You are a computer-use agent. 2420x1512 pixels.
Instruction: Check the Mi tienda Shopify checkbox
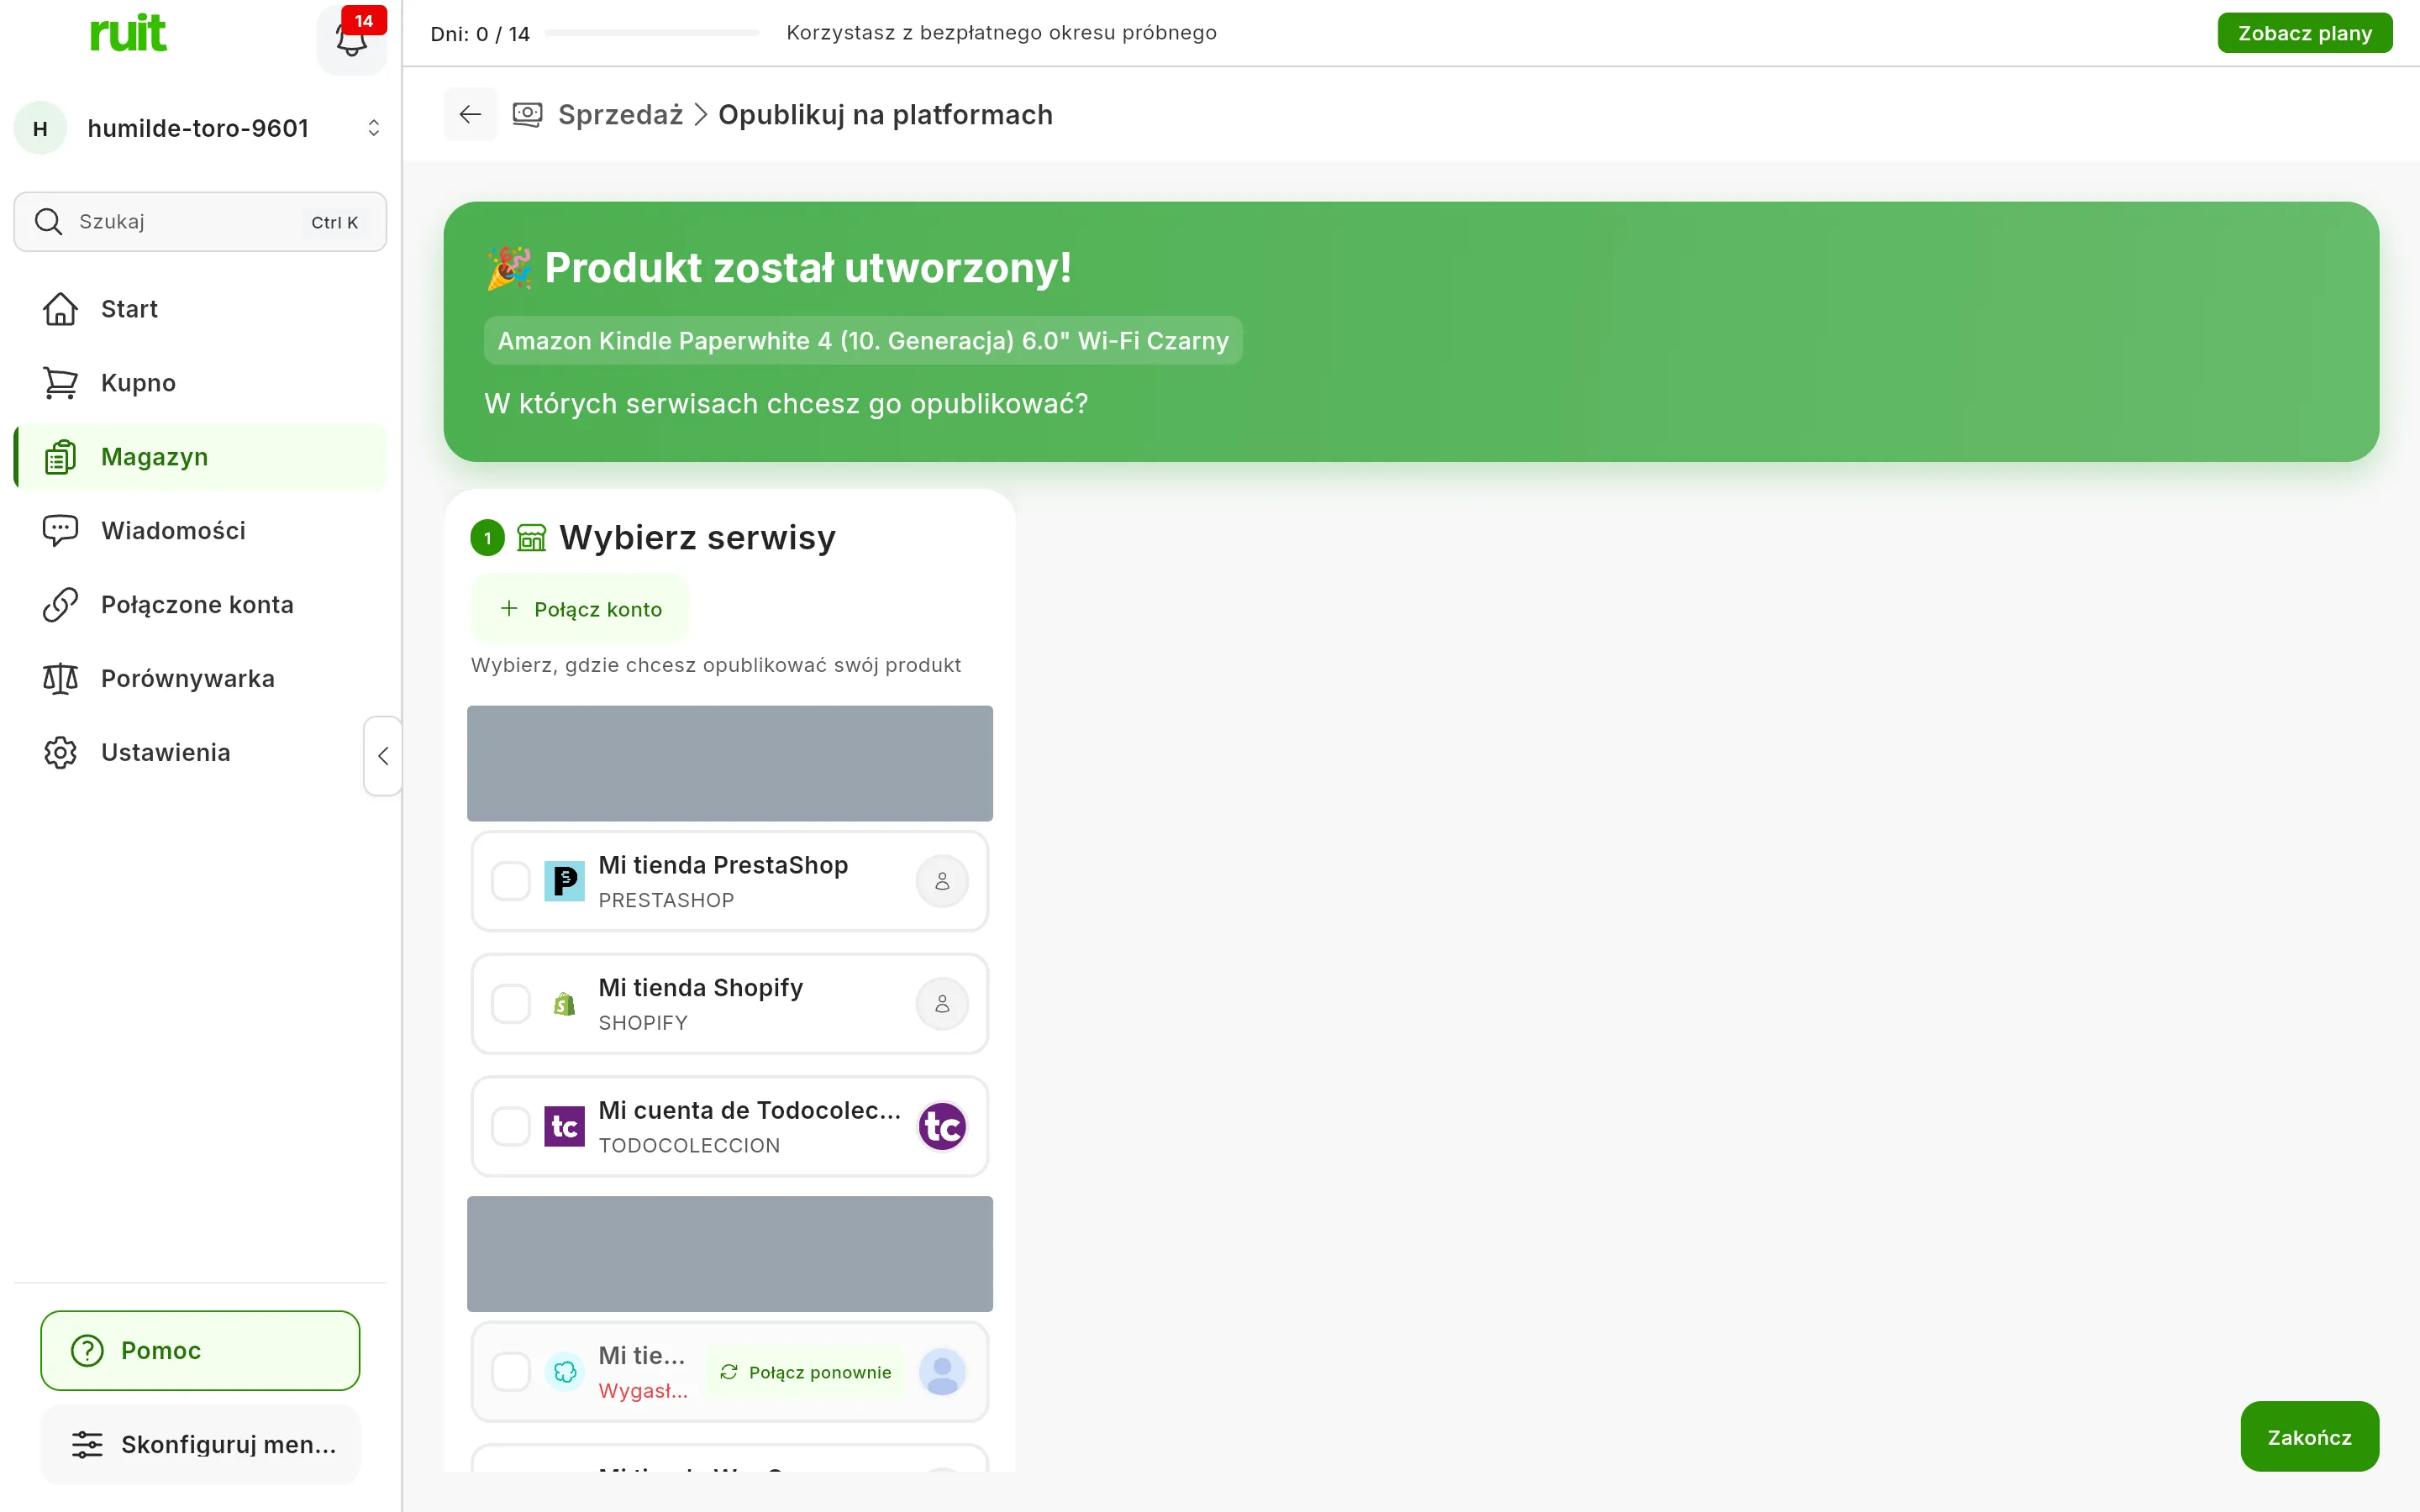[511, 1004]
